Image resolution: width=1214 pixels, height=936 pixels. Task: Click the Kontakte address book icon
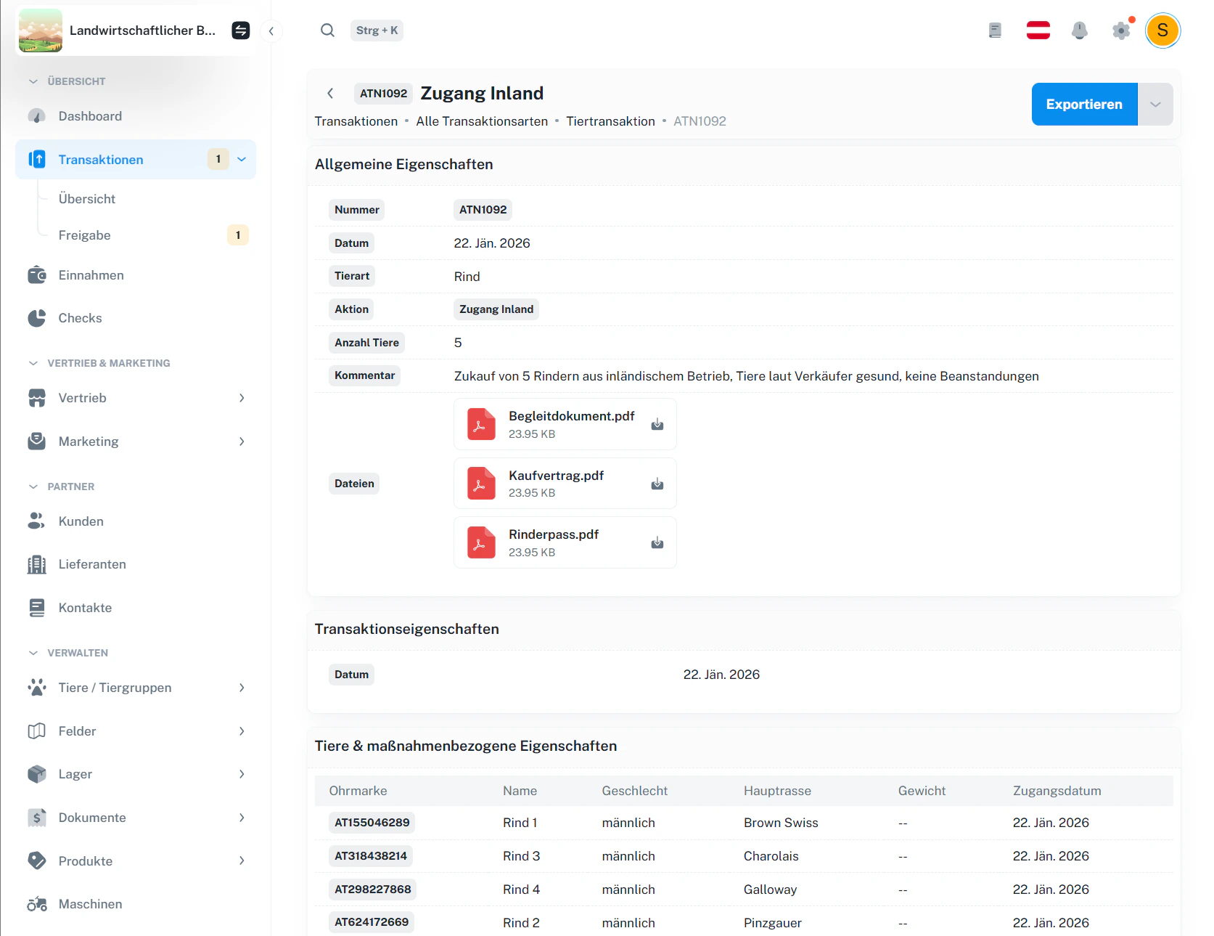coord(36,608)
